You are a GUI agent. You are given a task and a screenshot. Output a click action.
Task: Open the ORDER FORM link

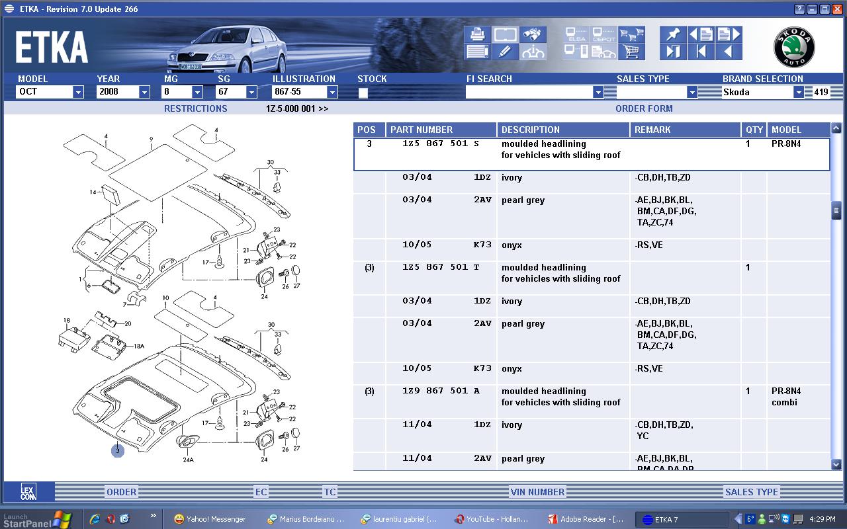pyautogui.click(x=644, y=108)
